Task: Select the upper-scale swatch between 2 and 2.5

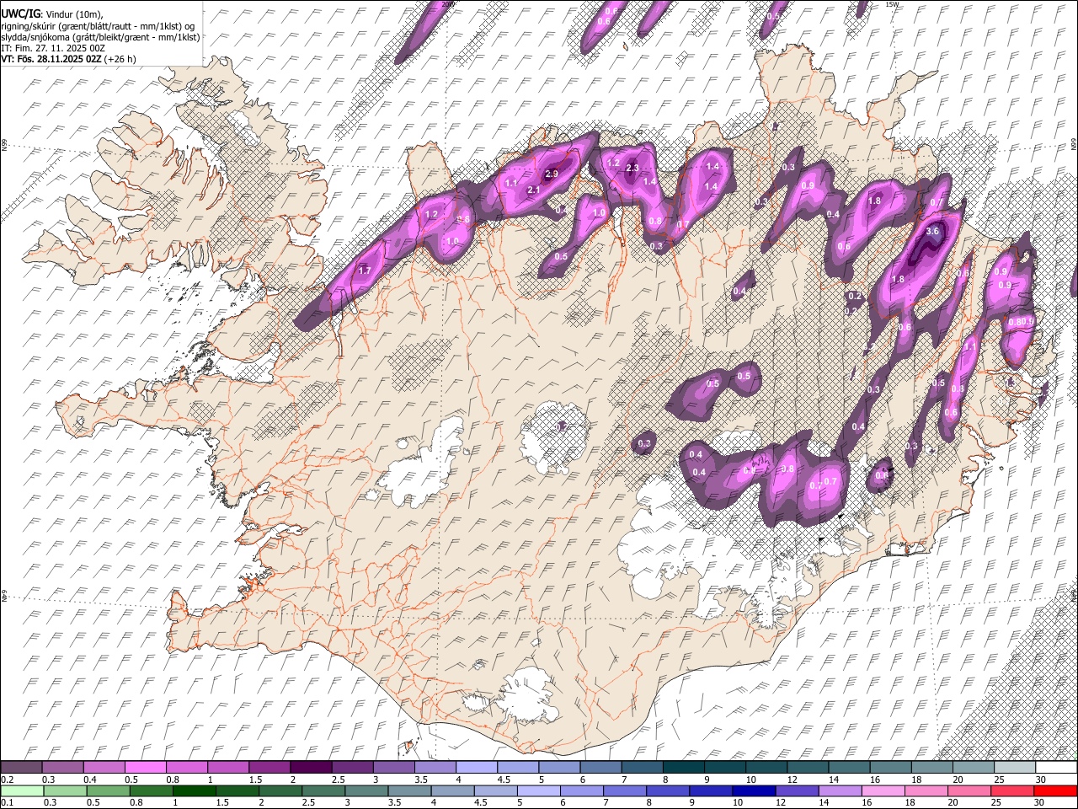Action: (x=311, y=768)
